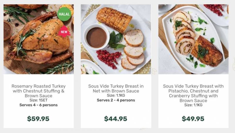Click the $44.95 price
Screen dimensions: 235x133
click(115, 119)
